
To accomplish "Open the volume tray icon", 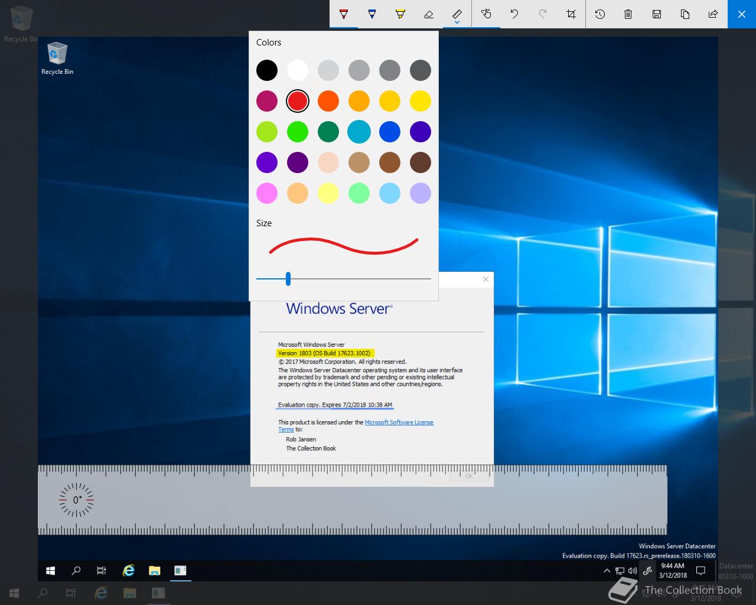I will point(633,571).
